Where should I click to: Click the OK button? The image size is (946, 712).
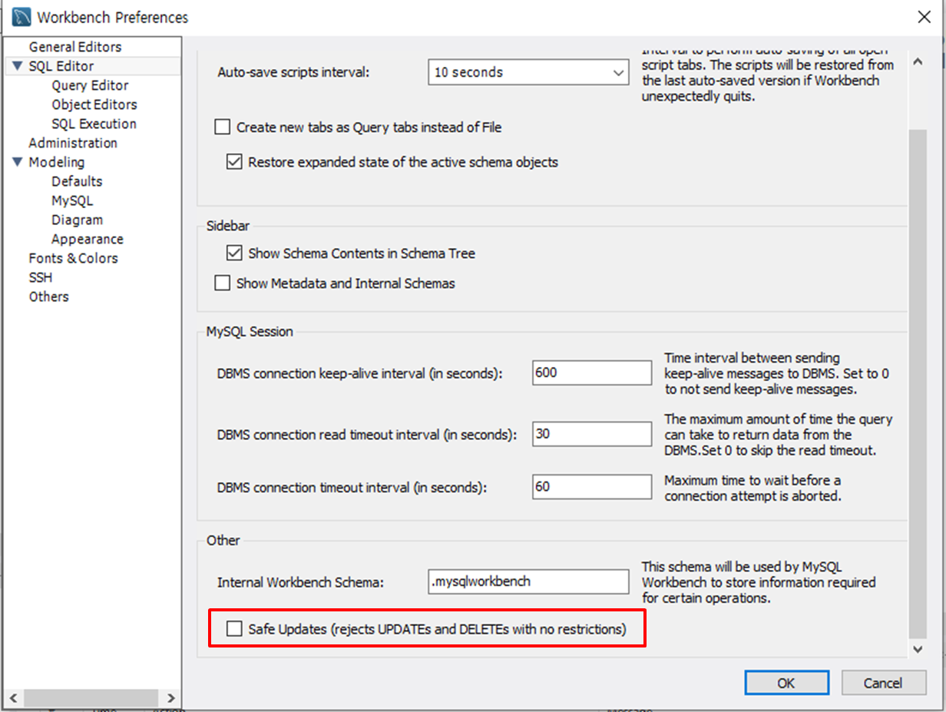[x=786, y=683]
